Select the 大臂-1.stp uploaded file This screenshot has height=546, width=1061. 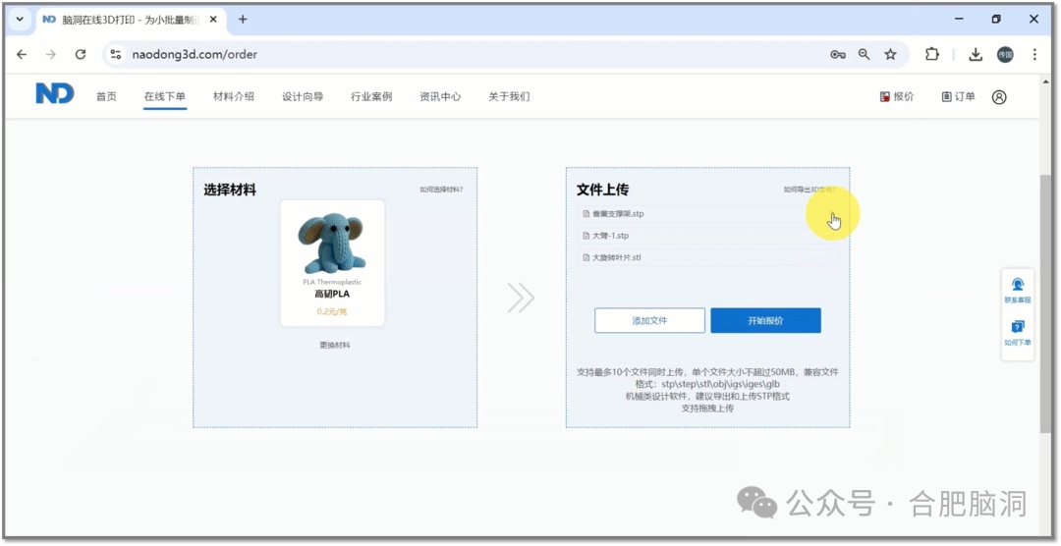click(x=609, y=236)
